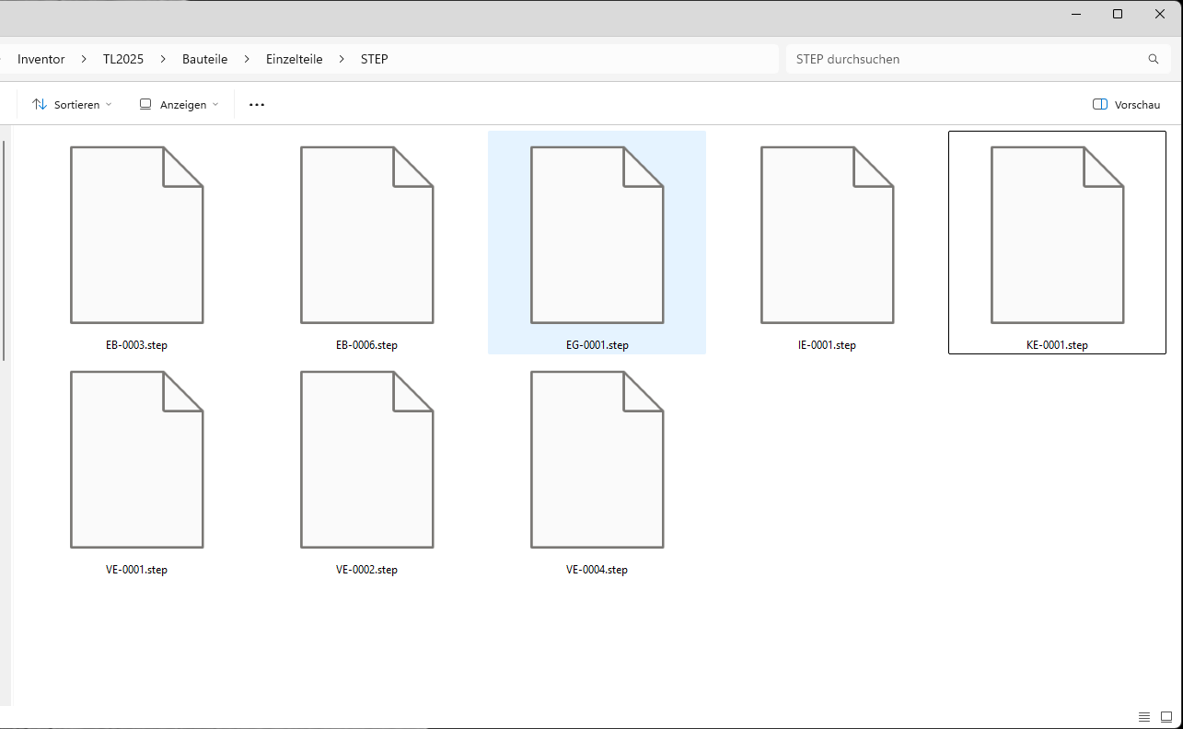Open the Anzeigen view menu
This screenshot has height=729, width=1183.
[x=179, y=105]
